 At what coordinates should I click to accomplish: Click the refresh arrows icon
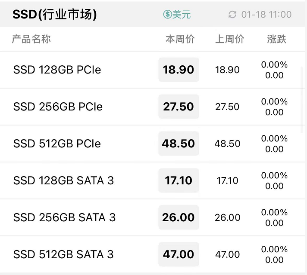tap(232, 15)
